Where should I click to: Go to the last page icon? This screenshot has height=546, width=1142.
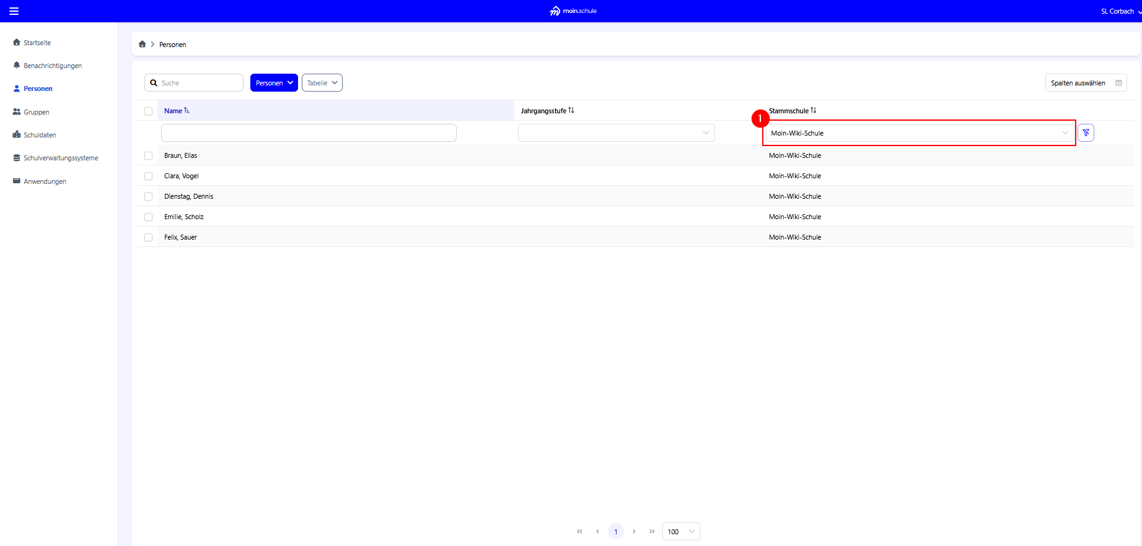pyautogui.click(x=652, y=531)
